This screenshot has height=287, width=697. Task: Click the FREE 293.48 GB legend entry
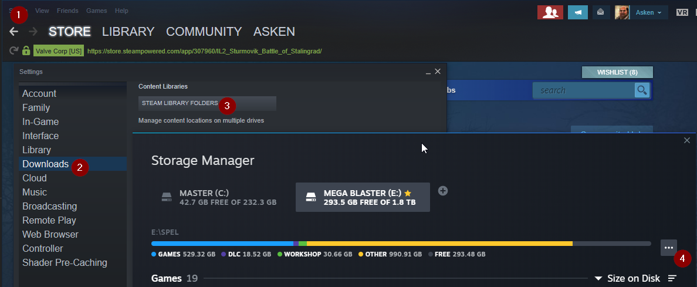pos(456,255)
